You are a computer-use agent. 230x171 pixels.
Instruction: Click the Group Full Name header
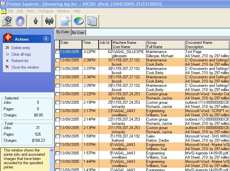tap(165, 45)
